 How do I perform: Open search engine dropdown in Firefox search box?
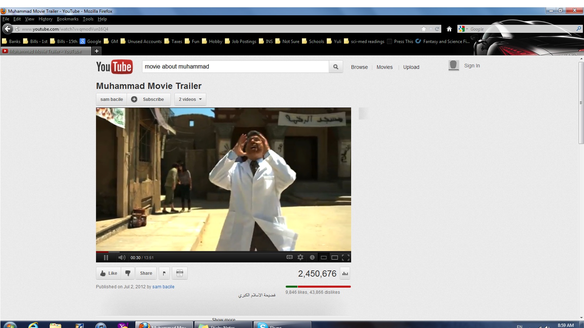pos(463,29)
